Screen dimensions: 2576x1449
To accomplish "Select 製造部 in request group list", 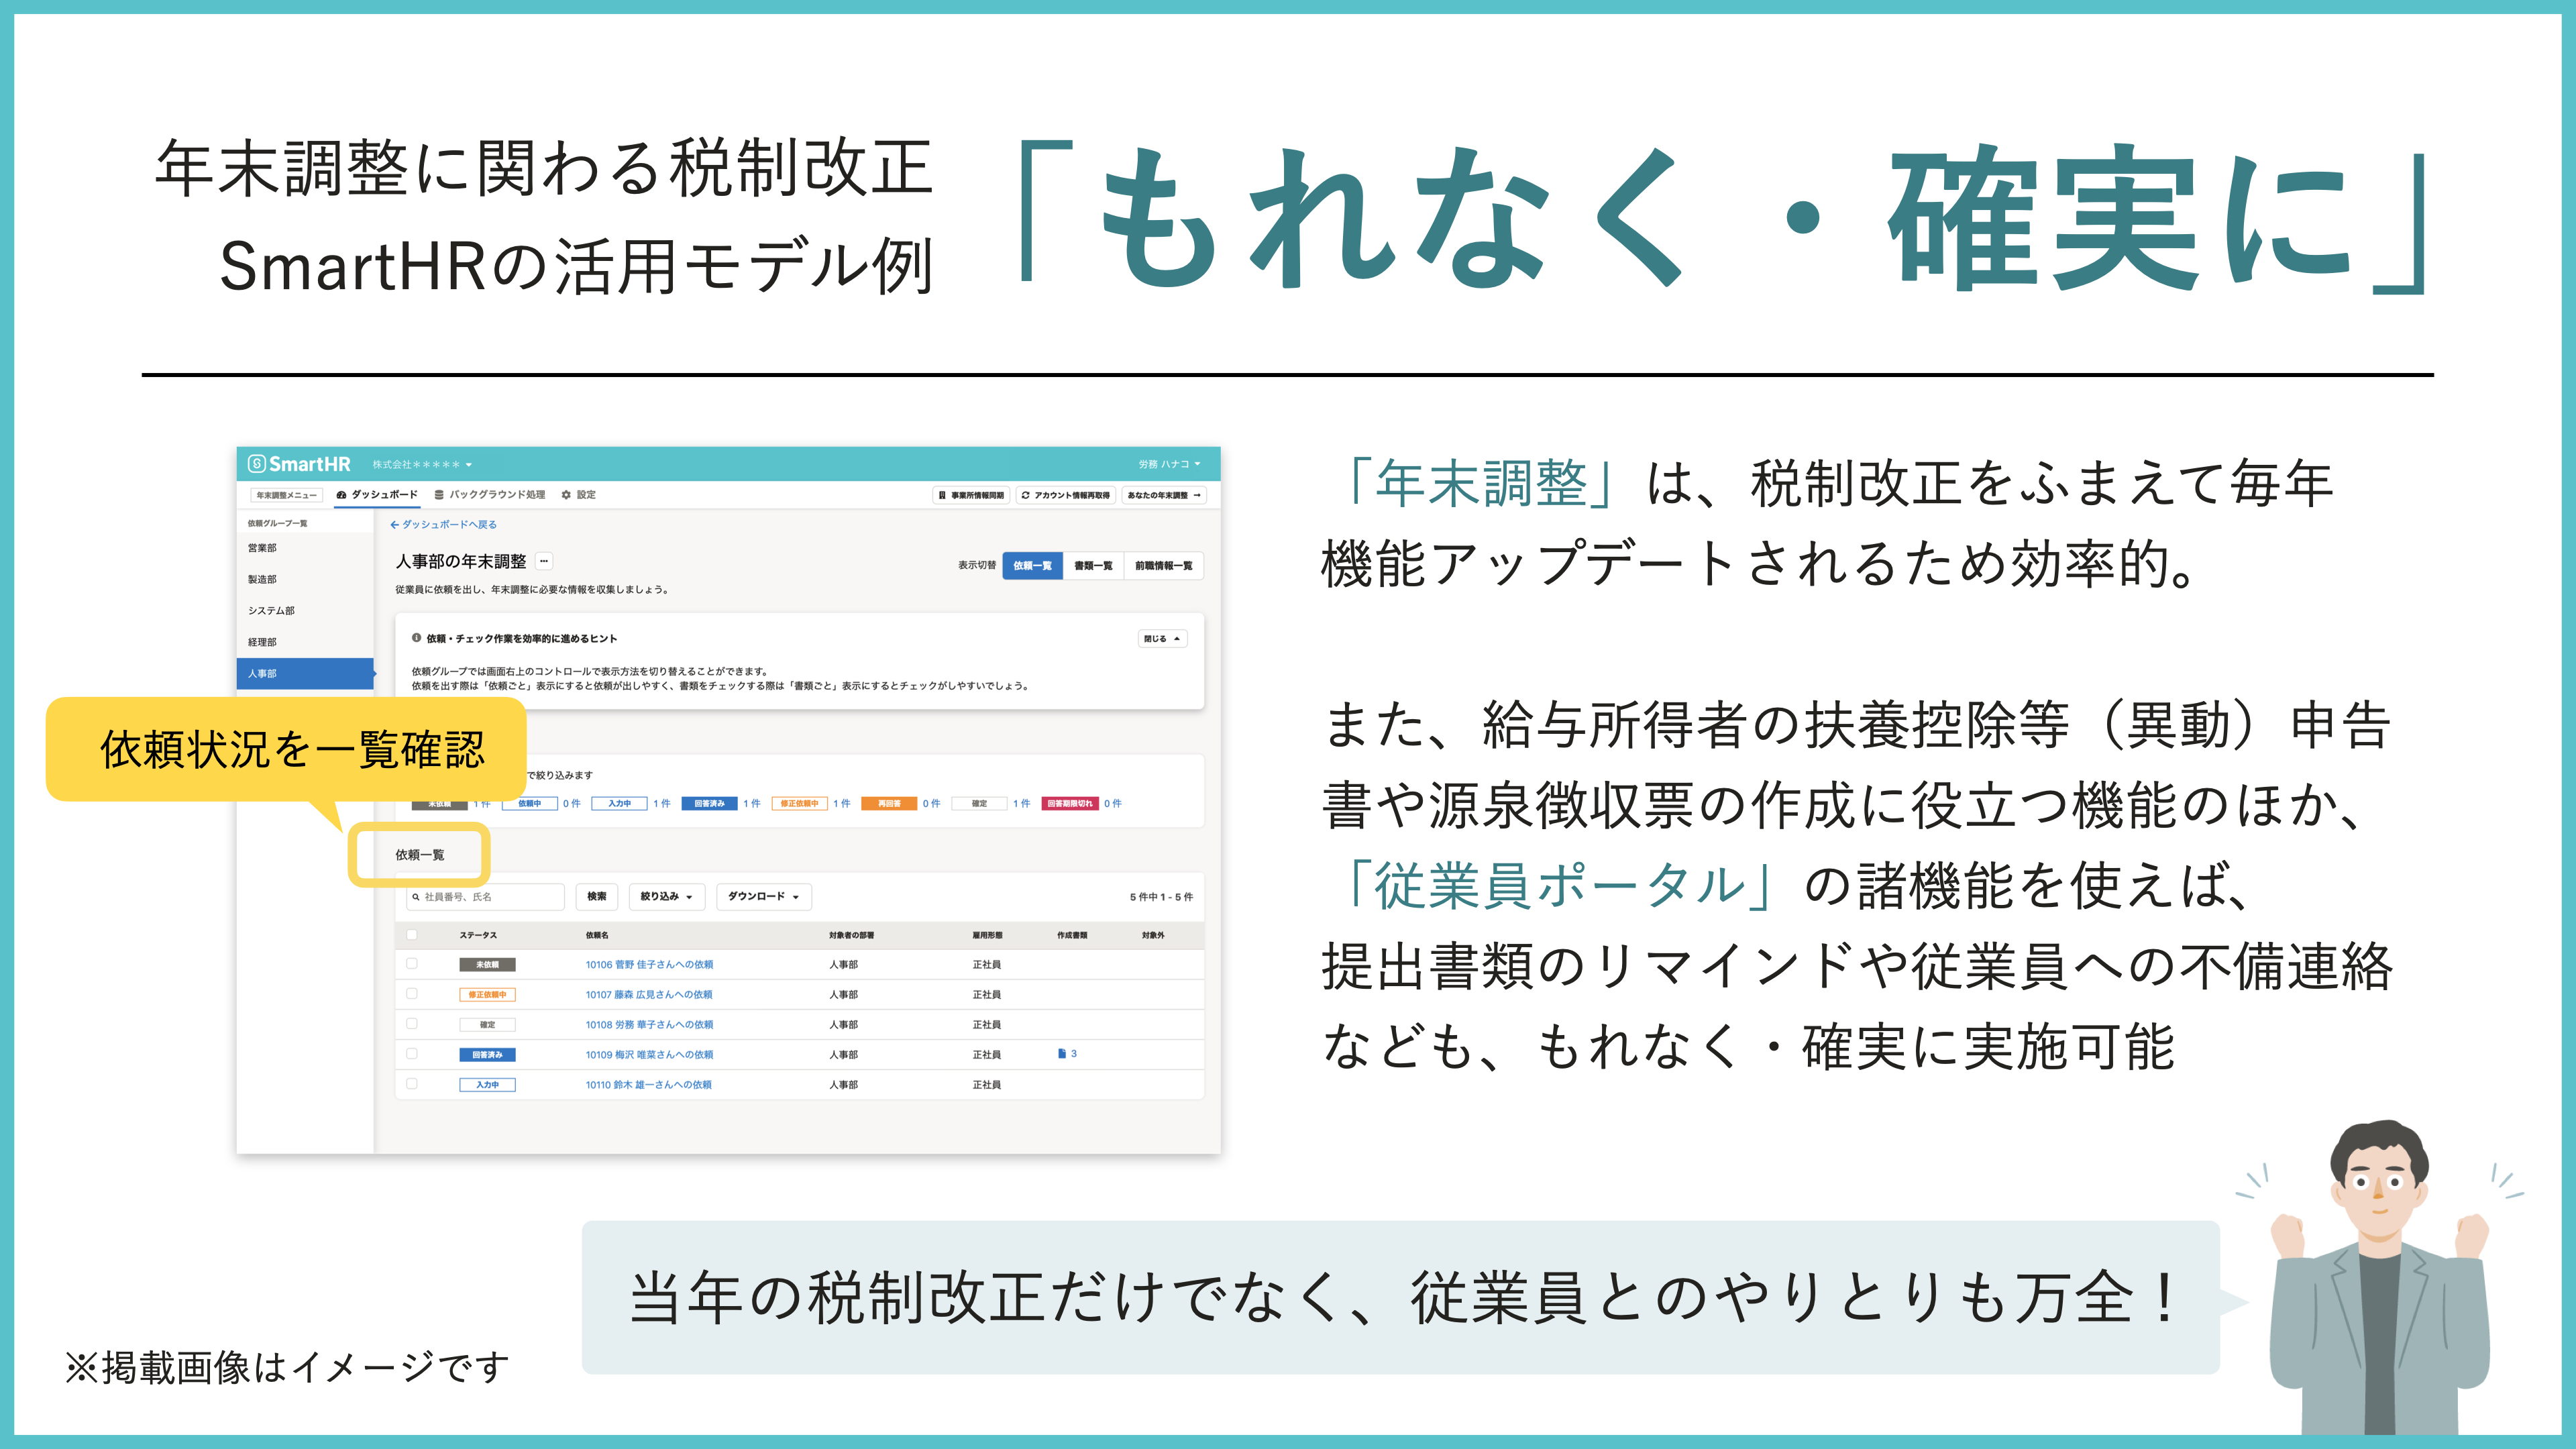I will [305, 579].
